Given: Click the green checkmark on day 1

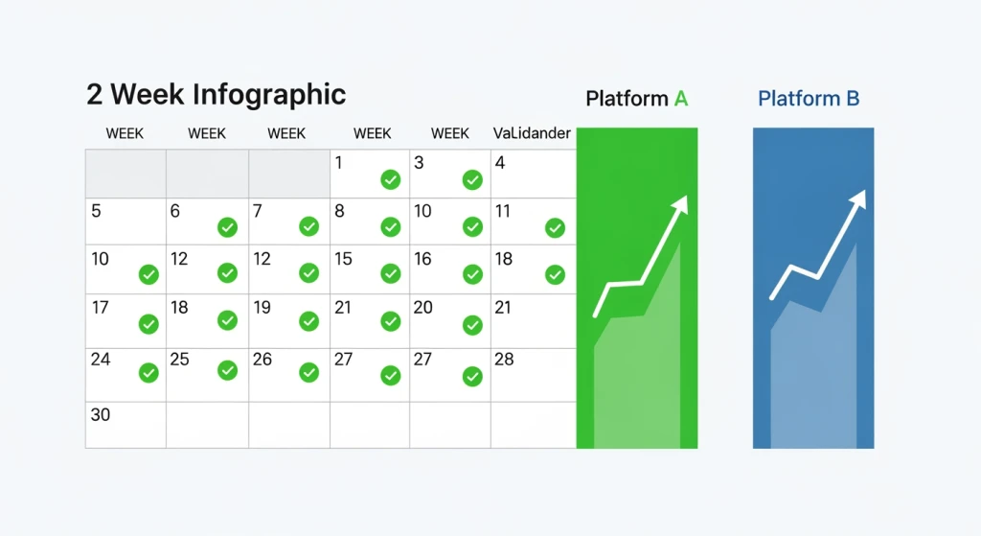Looking at the screenshot, I should pos(391,179).
